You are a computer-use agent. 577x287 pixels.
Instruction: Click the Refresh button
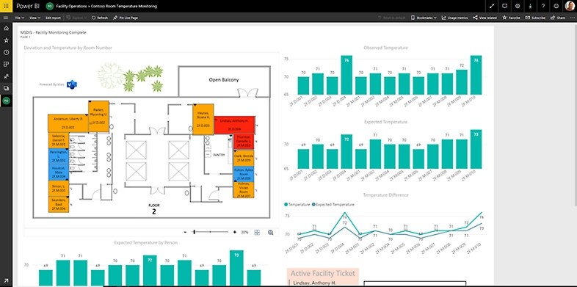pyautogui.click(x=100, y=18)
